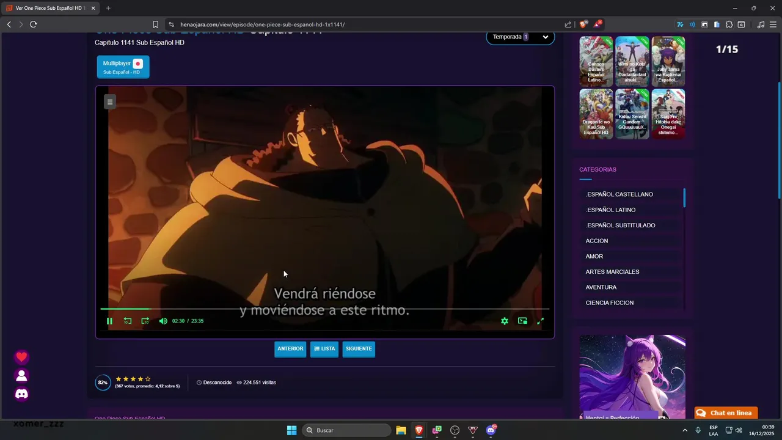Open the Kimi no Koto ga Daidaidaidaisuki thumbnail
This screenshot has height=440, width=782.
632,61
